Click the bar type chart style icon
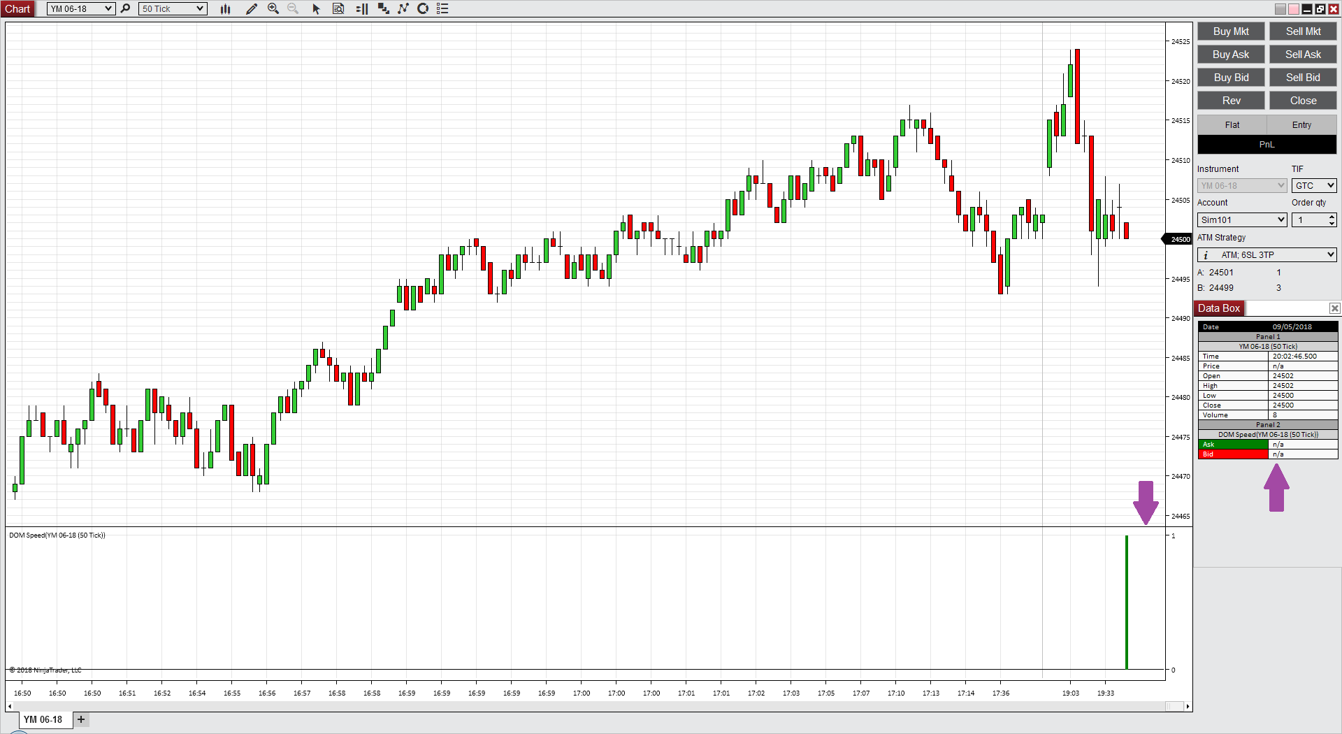1342x734 pixels. 225,8
